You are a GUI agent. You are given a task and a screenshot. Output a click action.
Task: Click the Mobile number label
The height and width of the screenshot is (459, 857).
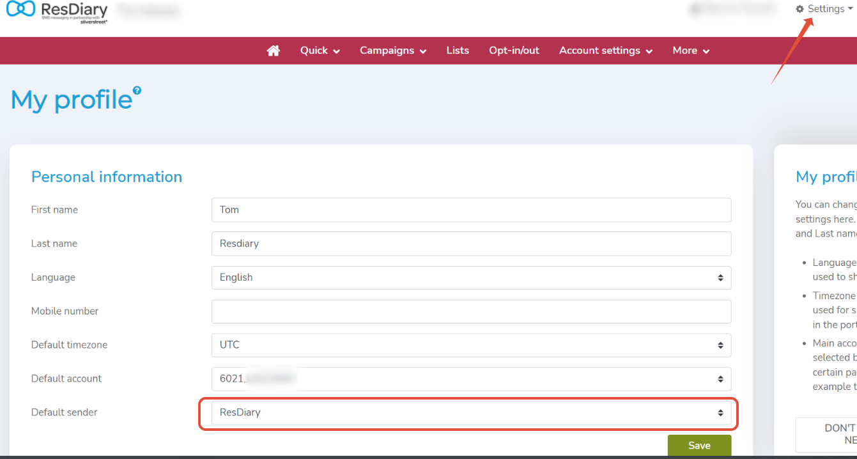[65, 311]
